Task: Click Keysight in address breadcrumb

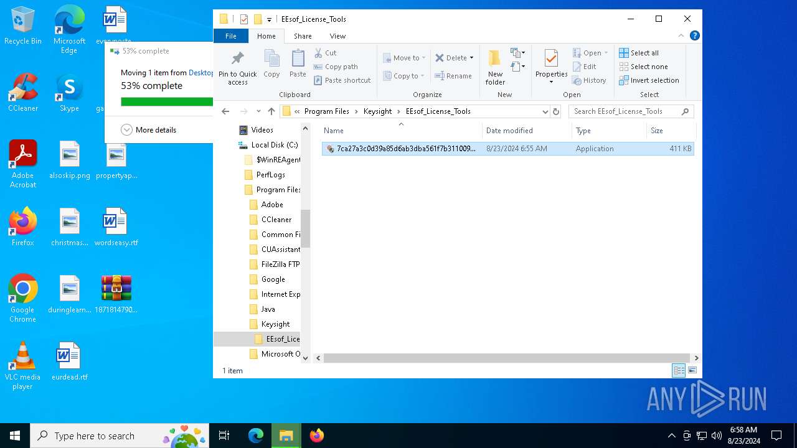Action: [x=377, y=111]
